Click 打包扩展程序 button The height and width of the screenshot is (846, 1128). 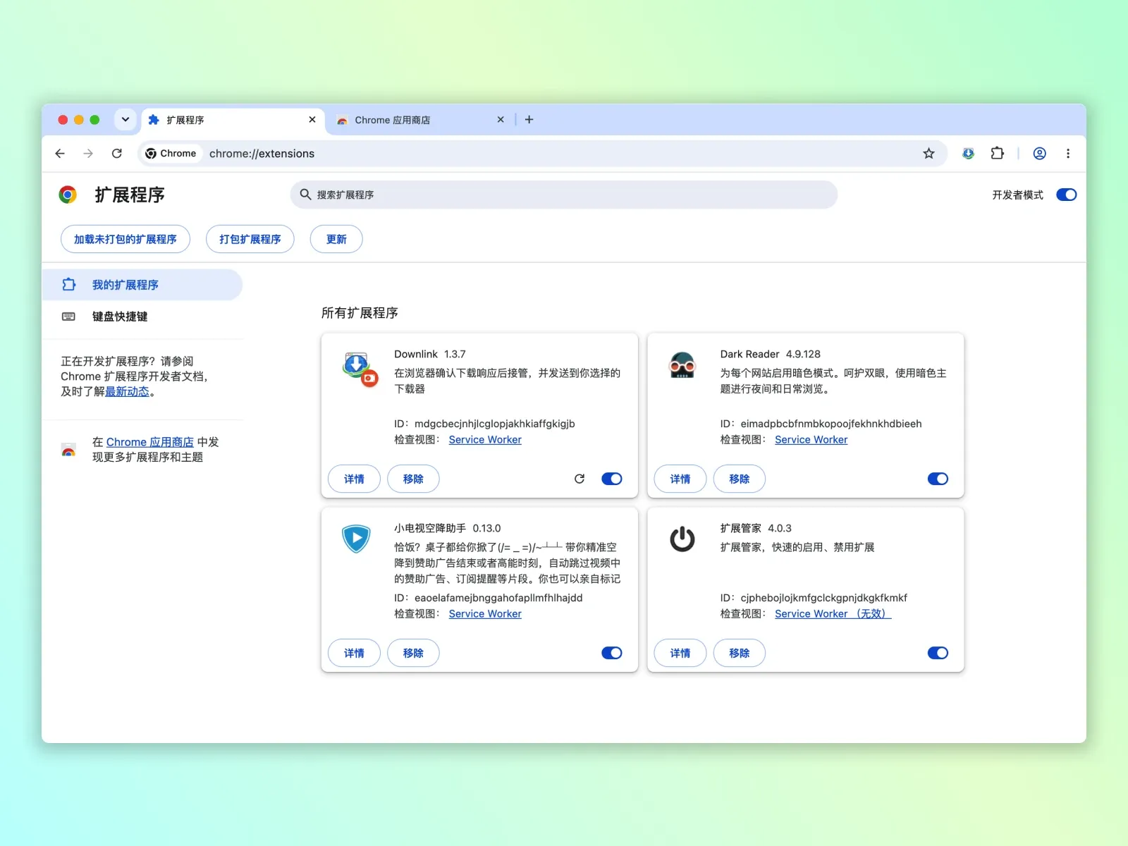(250, 239)
